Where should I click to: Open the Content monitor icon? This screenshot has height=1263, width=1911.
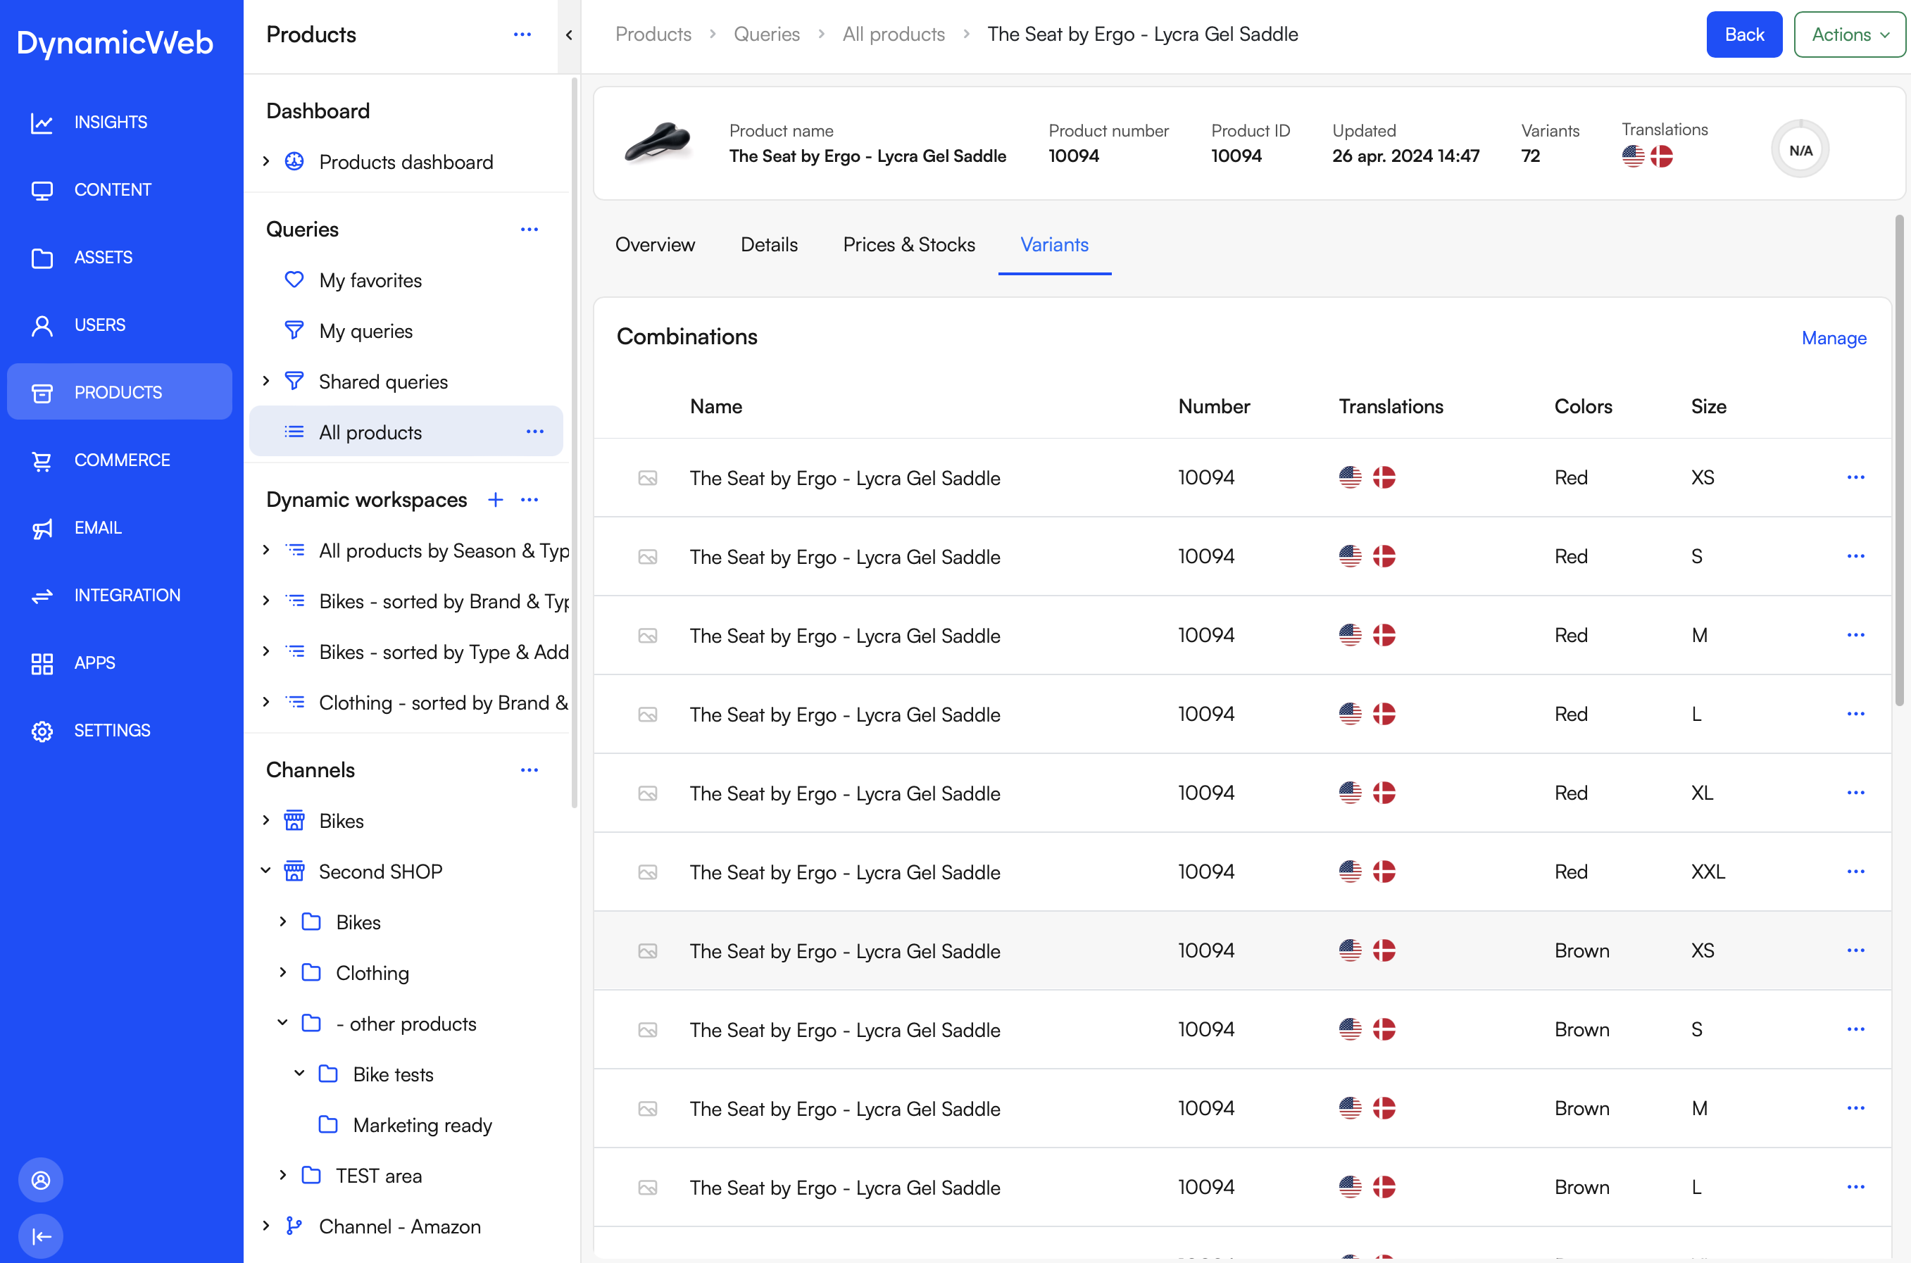click(x=42, y=190)
